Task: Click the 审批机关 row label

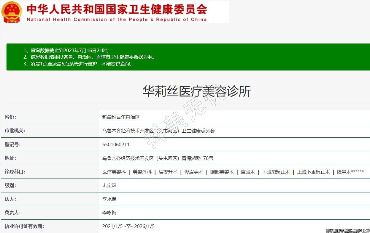Action: coord(15,131)
